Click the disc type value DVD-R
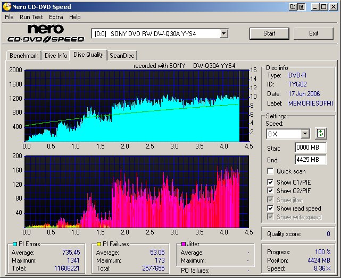The image size is (341, 278). pyautogui.click(x=297, y=75)
